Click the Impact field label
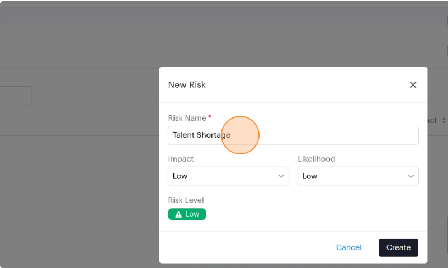 click(x=181, y=159)
